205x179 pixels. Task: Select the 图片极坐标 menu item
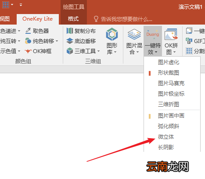(x=172, y=94)
